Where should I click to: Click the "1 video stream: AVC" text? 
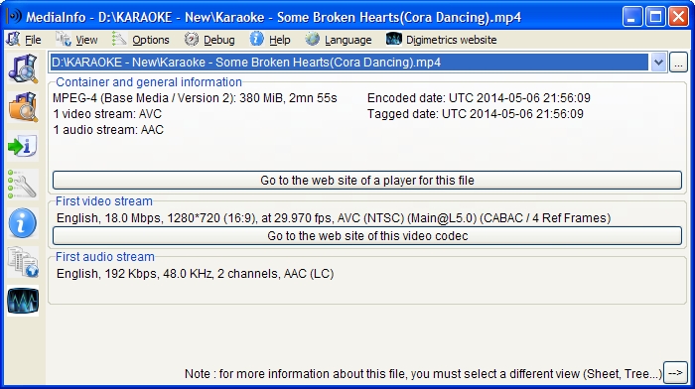point(107,114)
